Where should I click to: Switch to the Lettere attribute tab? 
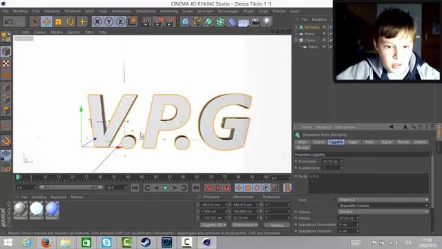point(420,142)
